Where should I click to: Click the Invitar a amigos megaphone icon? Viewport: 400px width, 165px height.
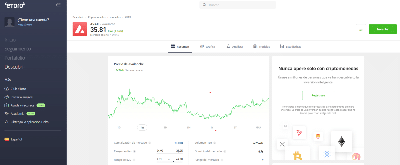[x=7, y=97]
